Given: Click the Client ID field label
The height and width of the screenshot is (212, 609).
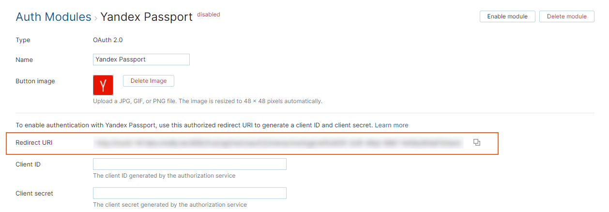Looking at the screenshot, I should click(28, 164).
